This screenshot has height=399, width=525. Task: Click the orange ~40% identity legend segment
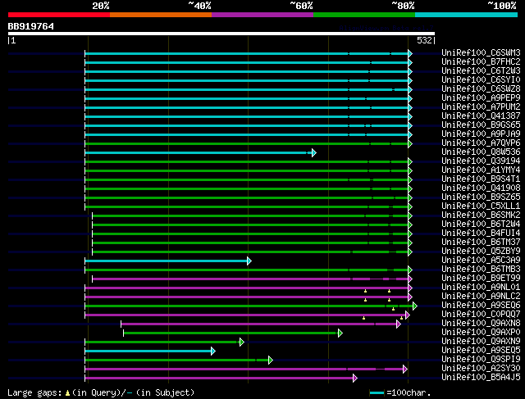(x=161, y=15)
